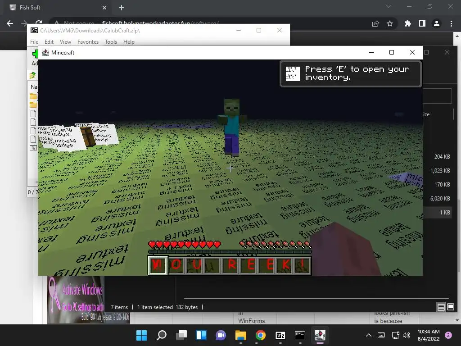Image resolution: width=461 pixels, height=346 pixels.
Task: Select the 1 KB file row in Explorer
Action: click(438, 213)
